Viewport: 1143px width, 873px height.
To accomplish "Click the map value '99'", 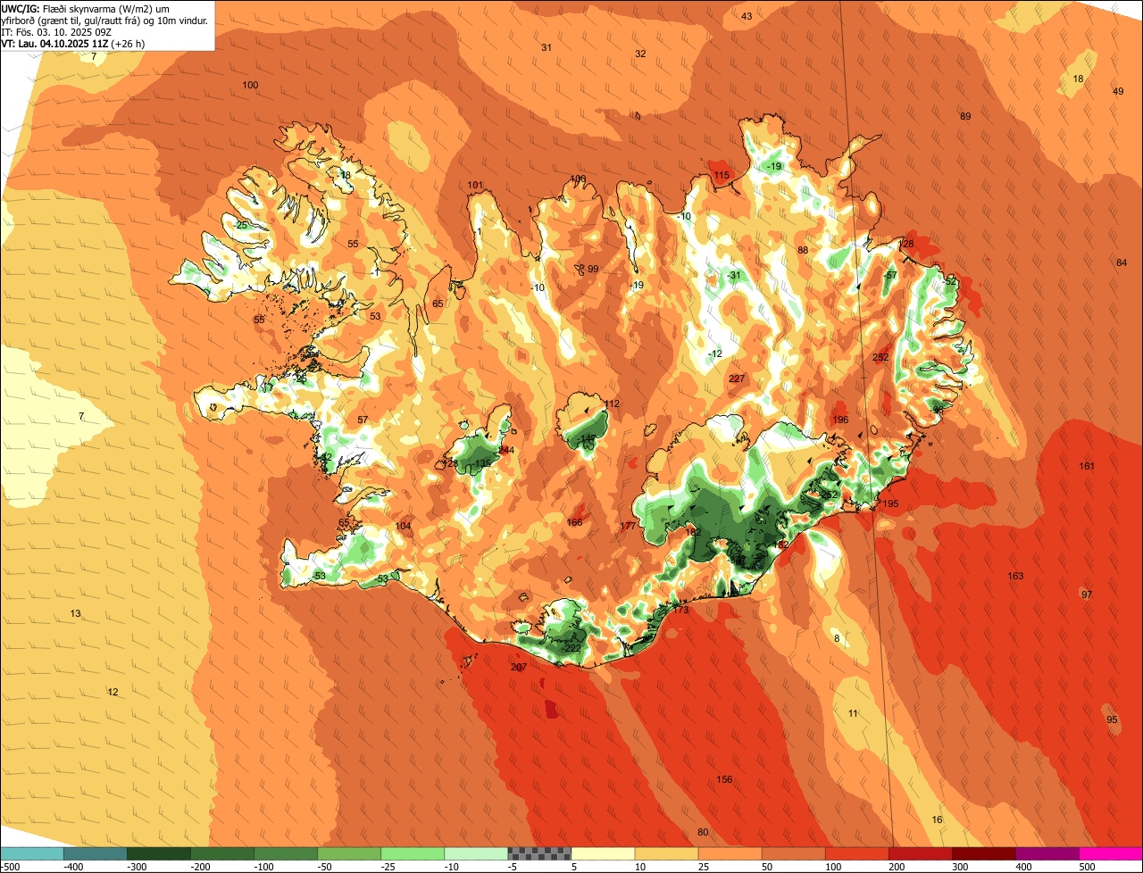I will point(593,270).
